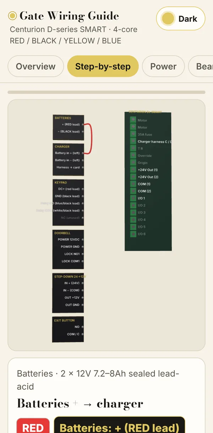The width and height of the screenshot is (213, 433).
Task: Click the 35A fuse green terminal square
Action: click(x=133, y=134)
